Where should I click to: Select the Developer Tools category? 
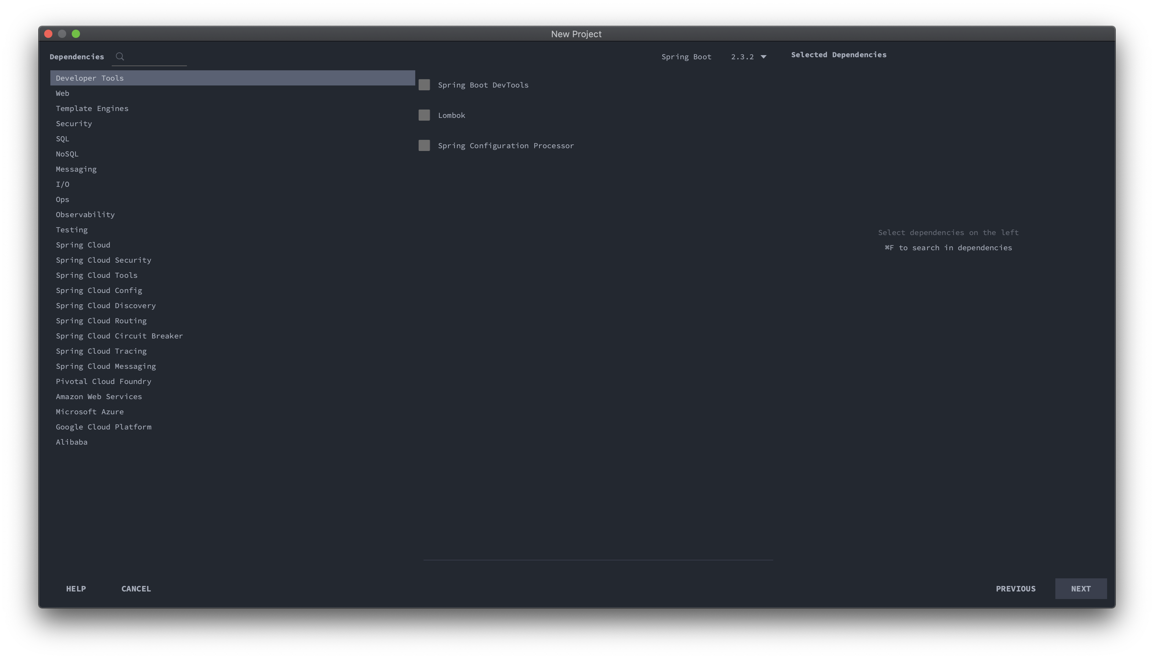232,78
